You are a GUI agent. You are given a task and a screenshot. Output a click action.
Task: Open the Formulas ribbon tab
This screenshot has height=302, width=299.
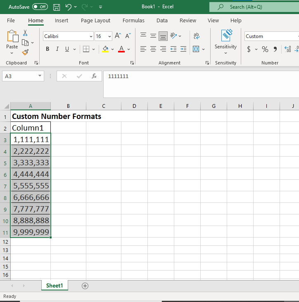click(133, 21)
